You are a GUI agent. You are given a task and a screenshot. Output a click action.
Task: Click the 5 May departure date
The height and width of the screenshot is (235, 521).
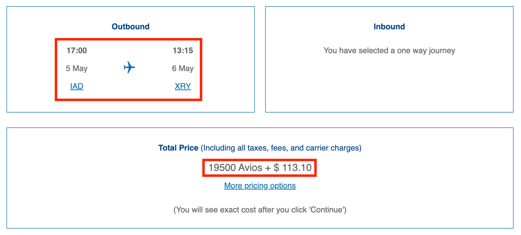77,68
